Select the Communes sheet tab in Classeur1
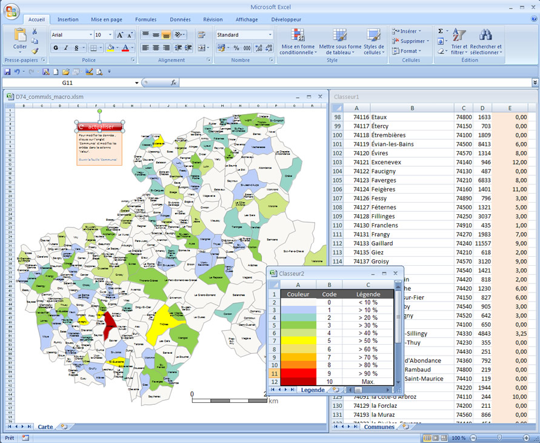 tap(379, 427)
